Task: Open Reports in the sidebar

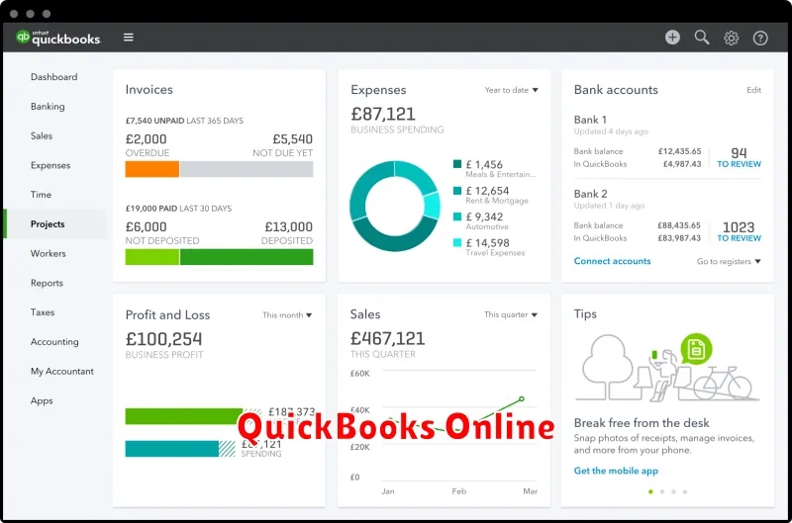Action: 47,283
